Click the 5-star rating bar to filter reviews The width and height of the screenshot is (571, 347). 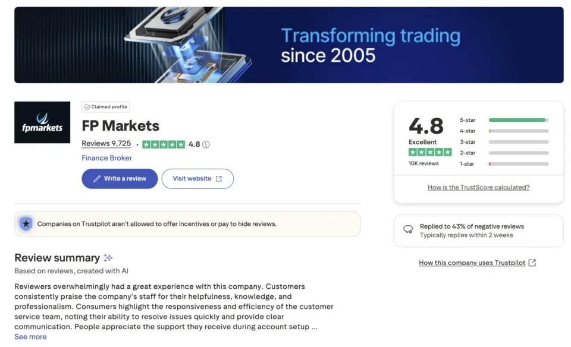518,120
